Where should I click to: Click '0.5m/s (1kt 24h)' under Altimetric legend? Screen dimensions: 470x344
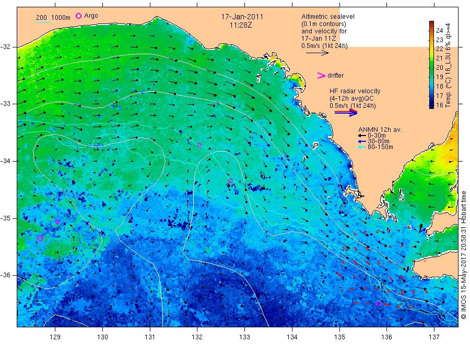click(324, 46)
